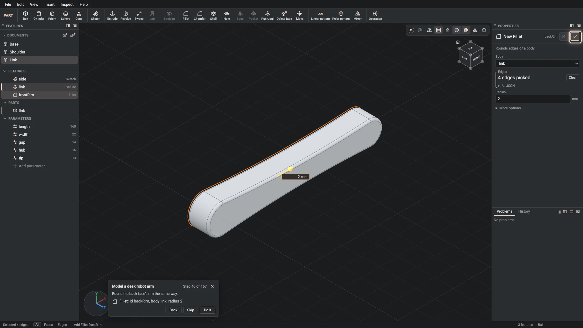Clear the picked edges
583x328 pixels.
(x=573, y=77)
